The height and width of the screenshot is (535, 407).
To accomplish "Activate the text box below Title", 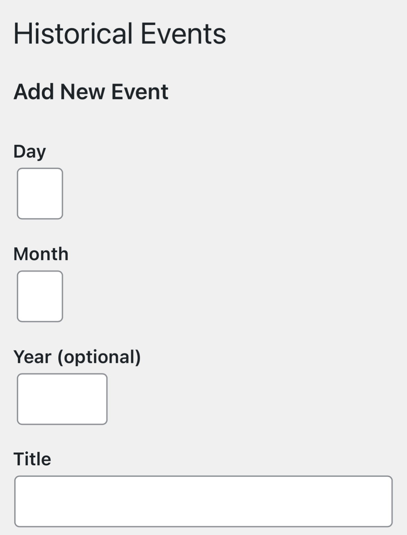I will (x=203, y=502).
